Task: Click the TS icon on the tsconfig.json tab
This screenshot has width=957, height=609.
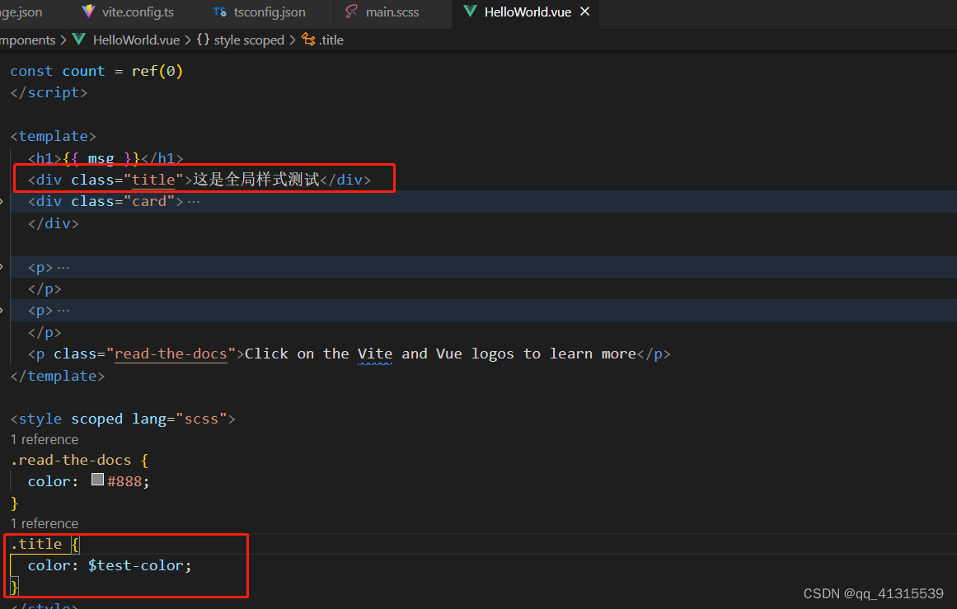Action: pyautogui.click(x=219, y=12)
